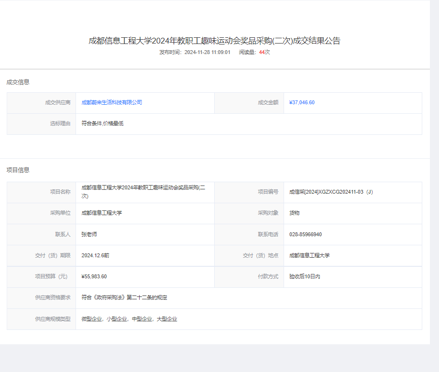439x372 pixels.
Task: Click the 成交供应商 label cell
Action: pos(42,103)
